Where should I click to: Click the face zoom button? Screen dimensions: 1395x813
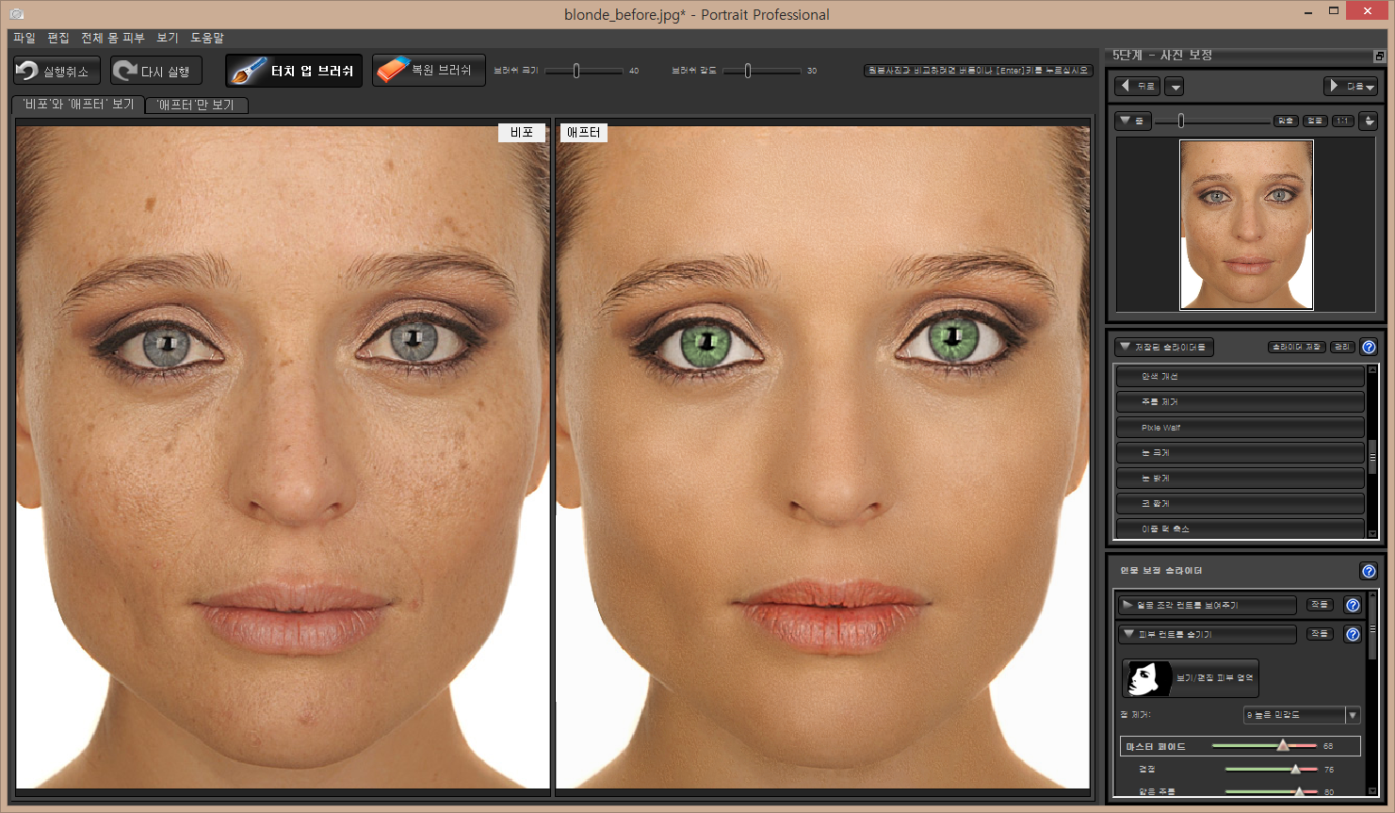(x=1316, y=121)
